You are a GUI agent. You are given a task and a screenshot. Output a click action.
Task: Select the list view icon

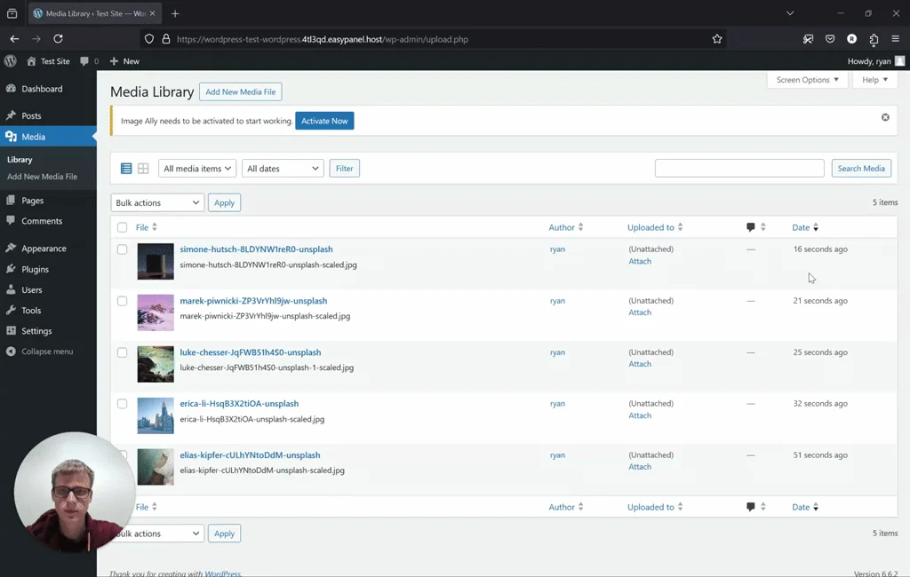(x=125, y=168)
